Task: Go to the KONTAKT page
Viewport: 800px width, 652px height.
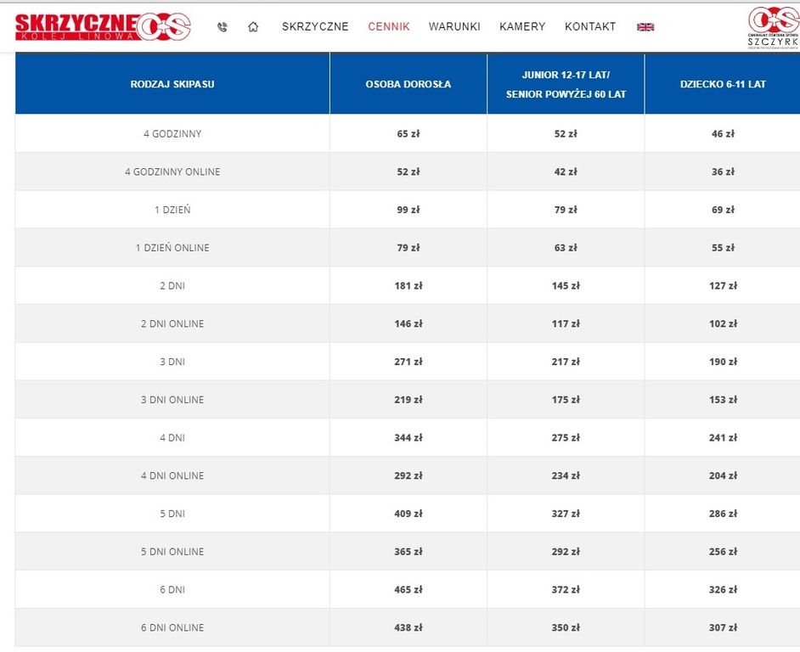Action: 590,27
